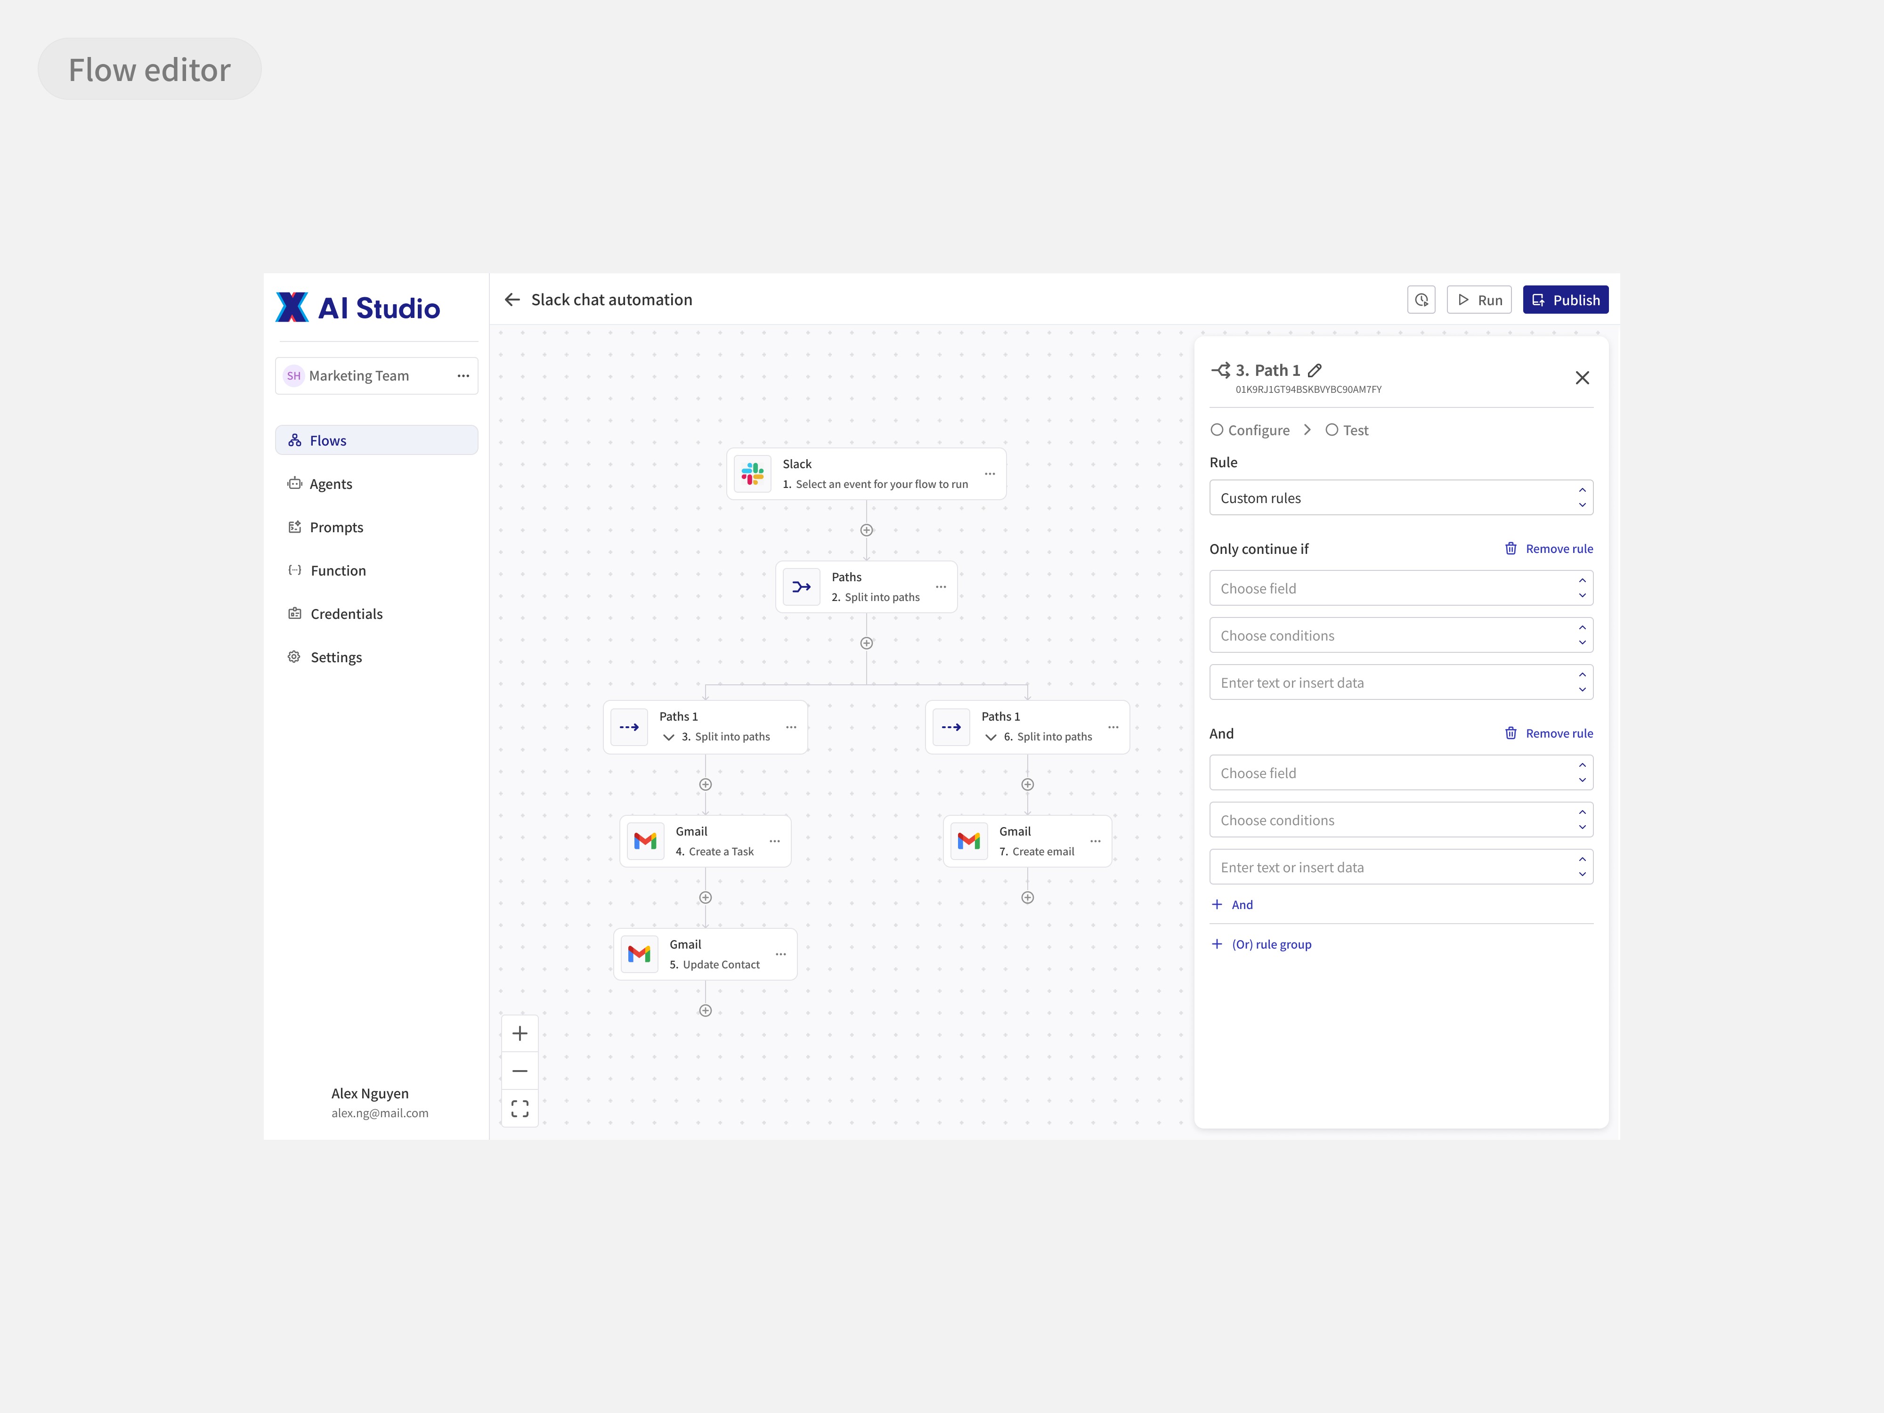Remove the Only continue if rule
Image resolution: width=1884 pixels, height=1413 pixels.
1549,549
